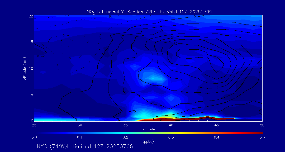Click altitude tick label 5
Viewport: 285px width, 152px height.
point(32,95)
